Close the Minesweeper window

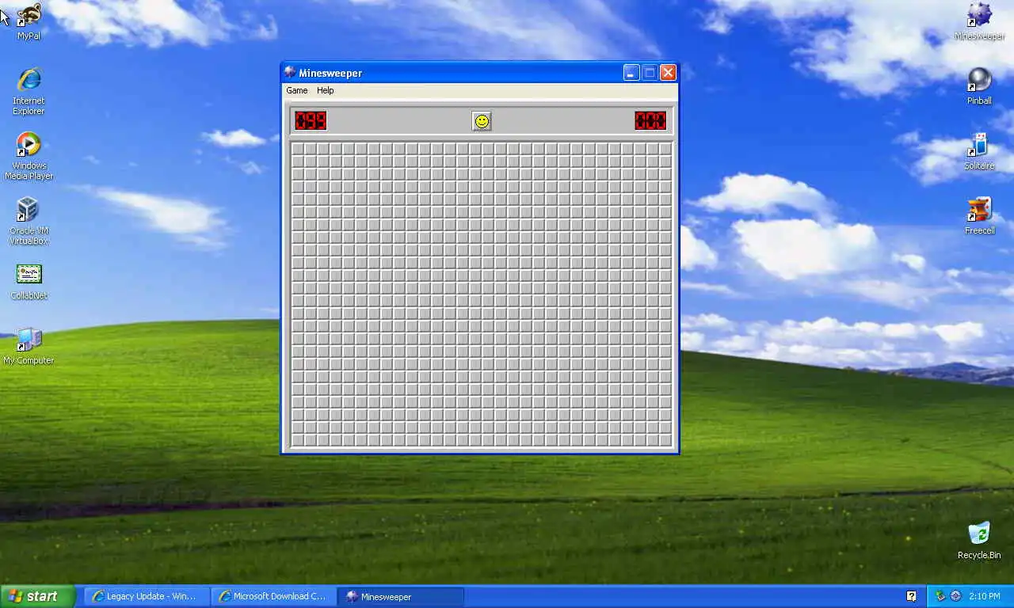pos(668,73)
